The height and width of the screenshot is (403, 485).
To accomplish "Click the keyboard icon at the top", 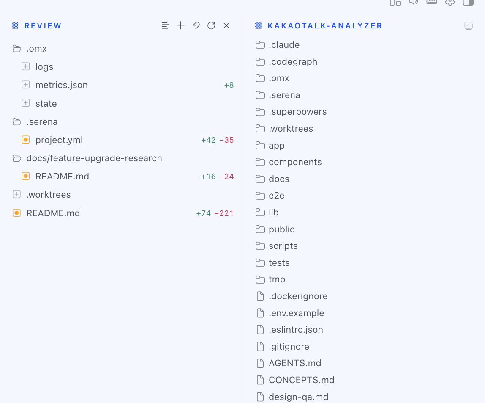I will (x=431, y=2).
